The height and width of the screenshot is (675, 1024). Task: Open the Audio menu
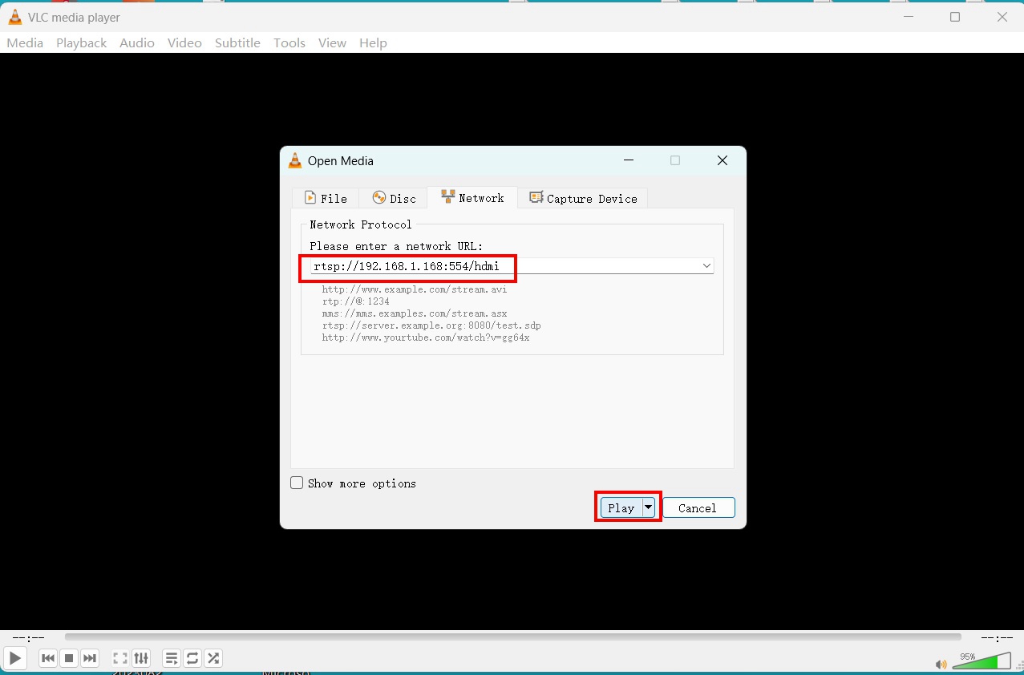(x=137, y=42)
